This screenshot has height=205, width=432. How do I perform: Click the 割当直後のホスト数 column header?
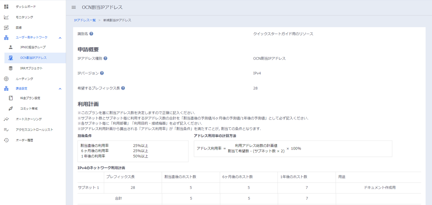(x=180, y=177)
